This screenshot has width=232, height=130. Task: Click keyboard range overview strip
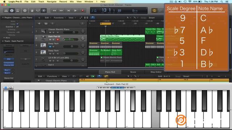116,88
